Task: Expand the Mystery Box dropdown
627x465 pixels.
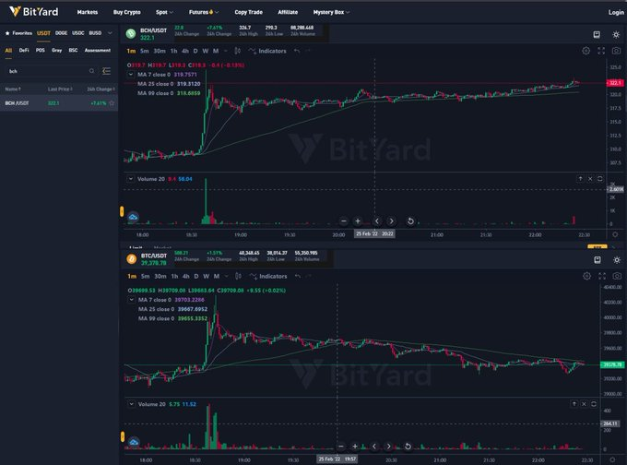Action: click(331, 12)
